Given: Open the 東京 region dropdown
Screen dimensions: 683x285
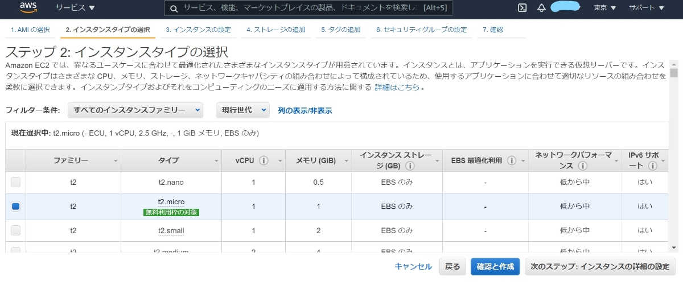Looking at the screenshot, I should point(604,8).
